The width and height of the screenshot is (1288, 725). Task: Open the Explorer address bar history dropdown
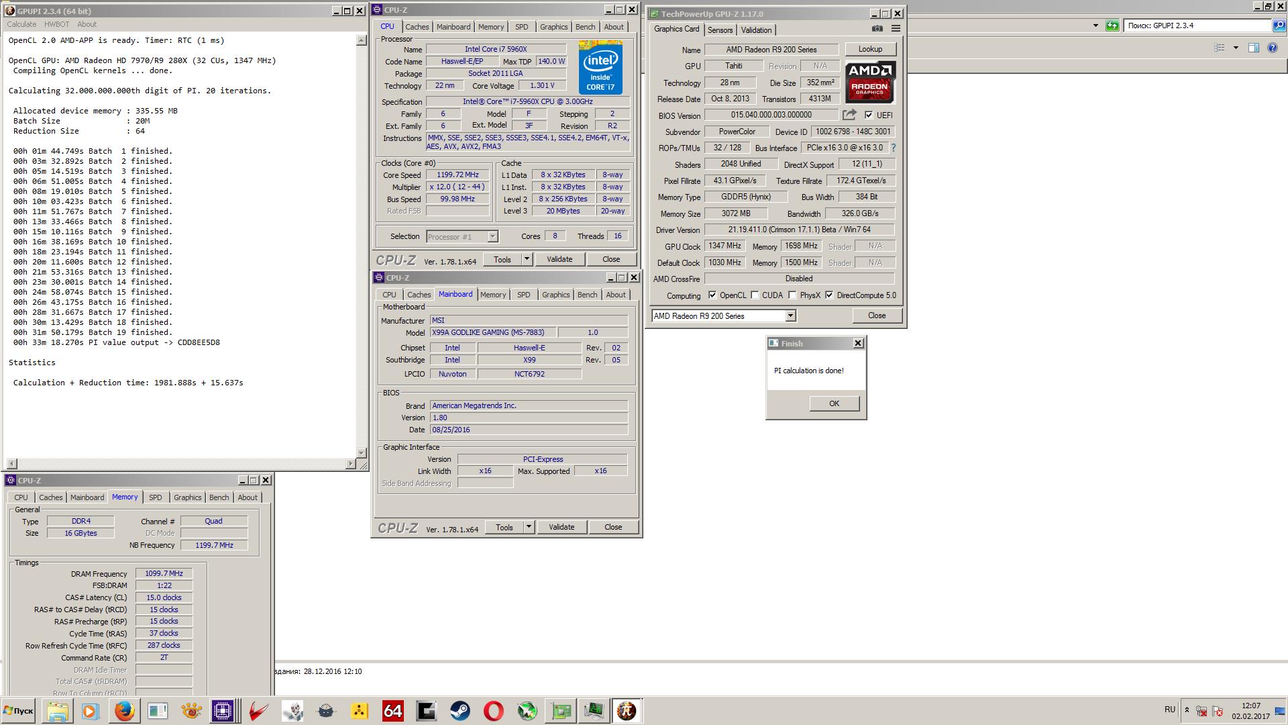click(x=1095, y=26)
